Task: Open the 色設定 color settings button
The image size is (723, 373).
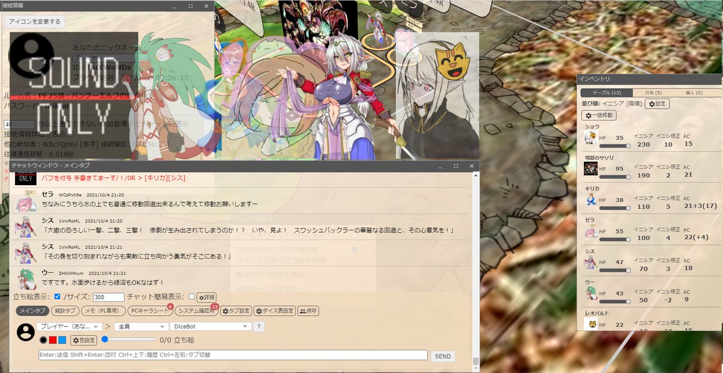Action: (x=84, y=340)
